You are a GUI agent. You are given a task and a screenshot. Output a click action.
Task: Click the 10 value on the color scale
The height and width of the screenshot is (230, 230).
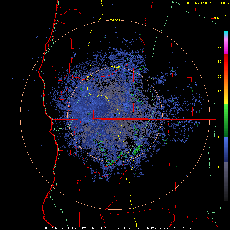(220, 137)
